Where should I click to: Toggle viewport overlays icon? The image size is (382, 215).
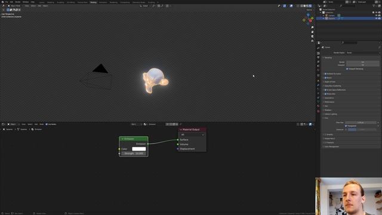coord(291,6)
